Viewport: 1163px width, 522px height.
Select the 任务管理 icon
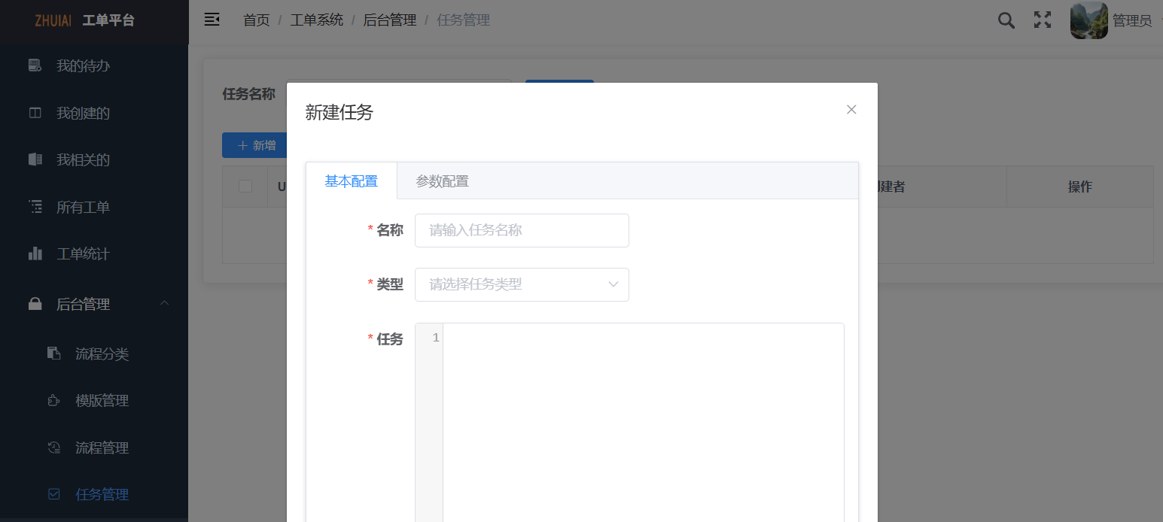[x=53, y=494]
